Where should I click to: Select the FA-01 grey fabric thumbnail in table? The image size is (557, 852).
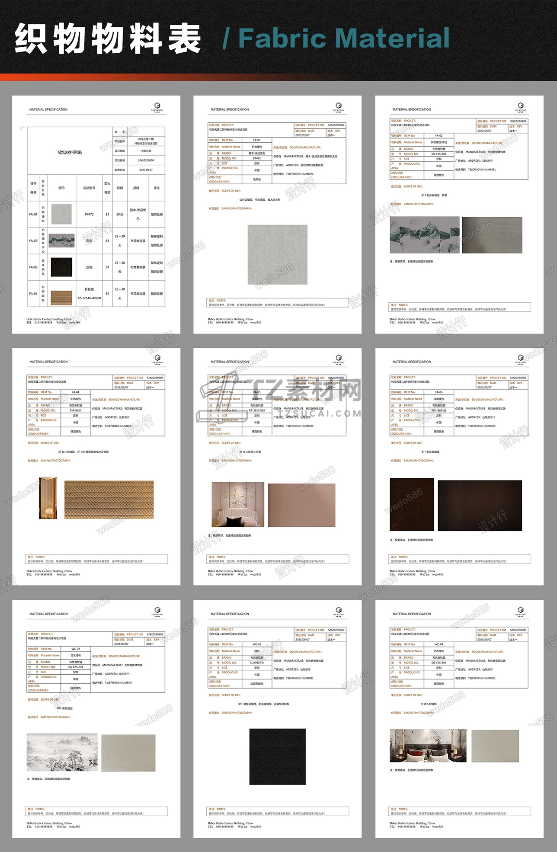61,215
